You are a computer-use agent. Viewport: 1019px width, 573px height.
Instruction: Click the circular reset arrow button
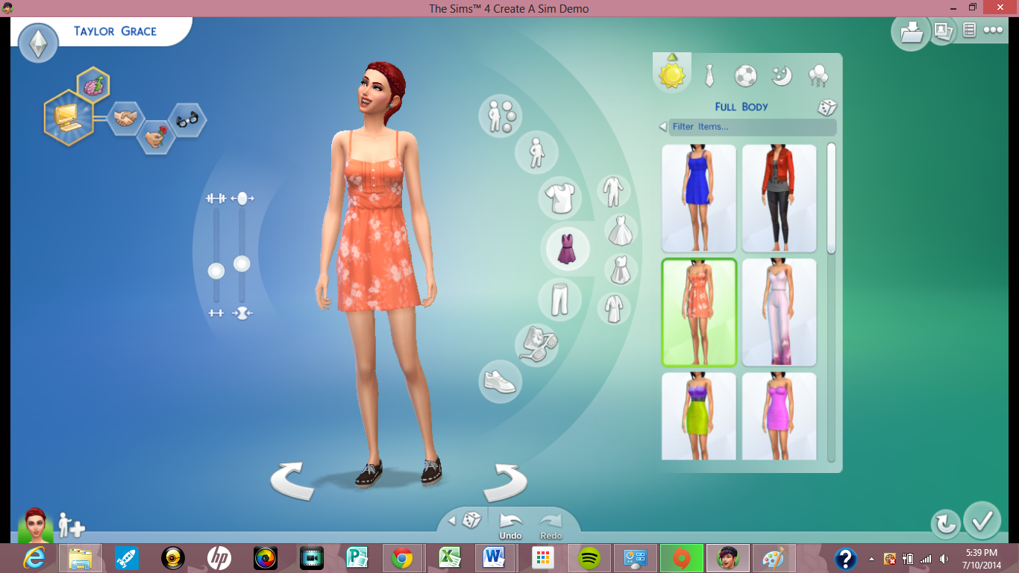pyautogui.click(x=946, y=524)
